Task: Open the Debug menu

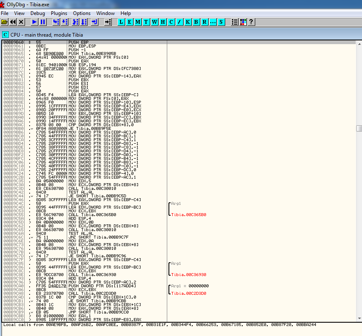Action: [38, 13]
